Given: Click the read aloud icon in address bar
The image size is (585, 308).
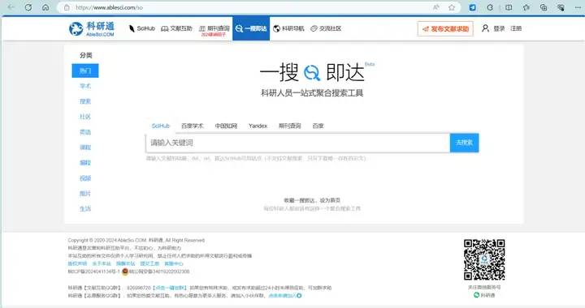Looking at the screenshot, I should (x=436, y=7).
